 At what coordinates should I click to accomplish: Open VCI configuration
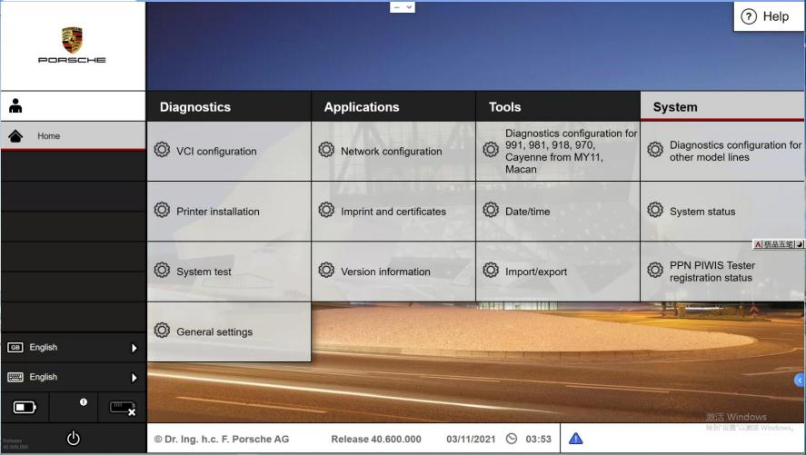pos(216,152)
